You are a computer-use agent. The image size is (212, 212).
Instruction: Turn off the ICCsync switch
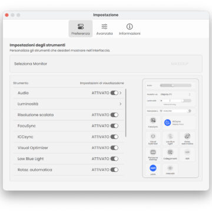114,137
